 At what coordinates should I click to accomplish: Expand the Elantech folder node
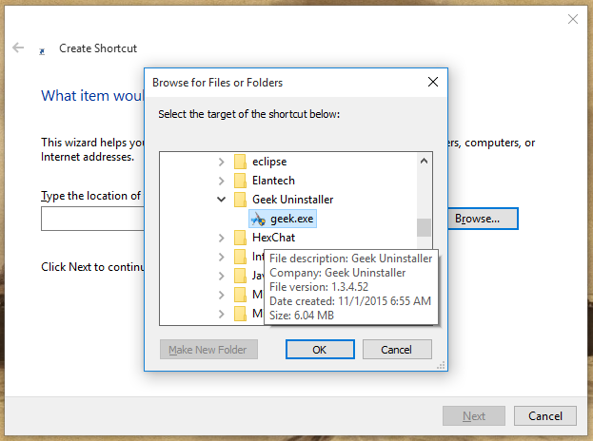222,181
